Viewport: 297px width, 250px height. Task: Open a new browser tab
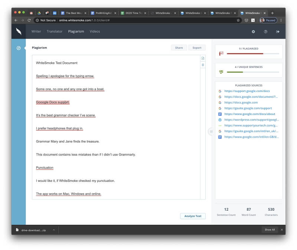(272, 13)
